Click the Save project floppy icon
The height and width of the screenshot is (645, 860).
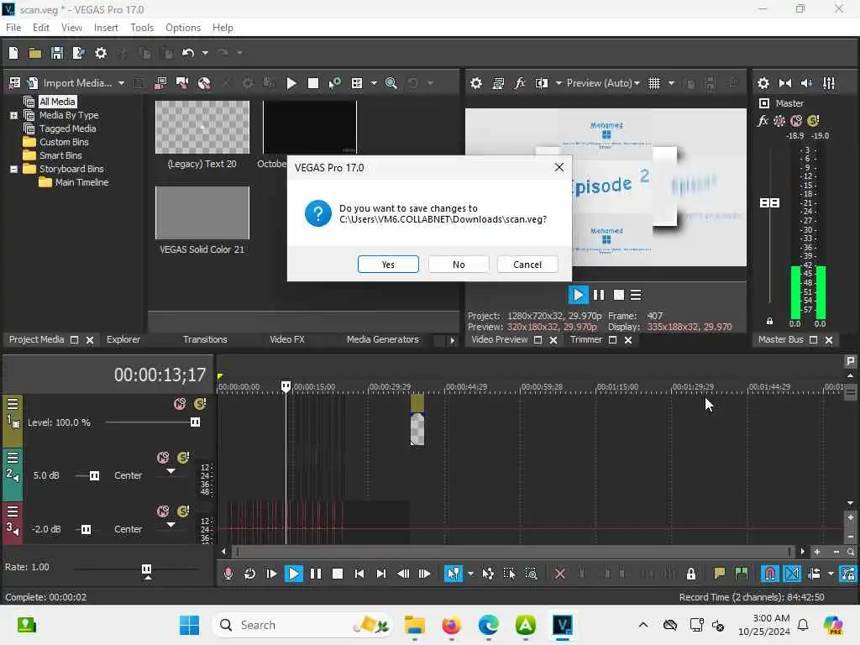56,53
